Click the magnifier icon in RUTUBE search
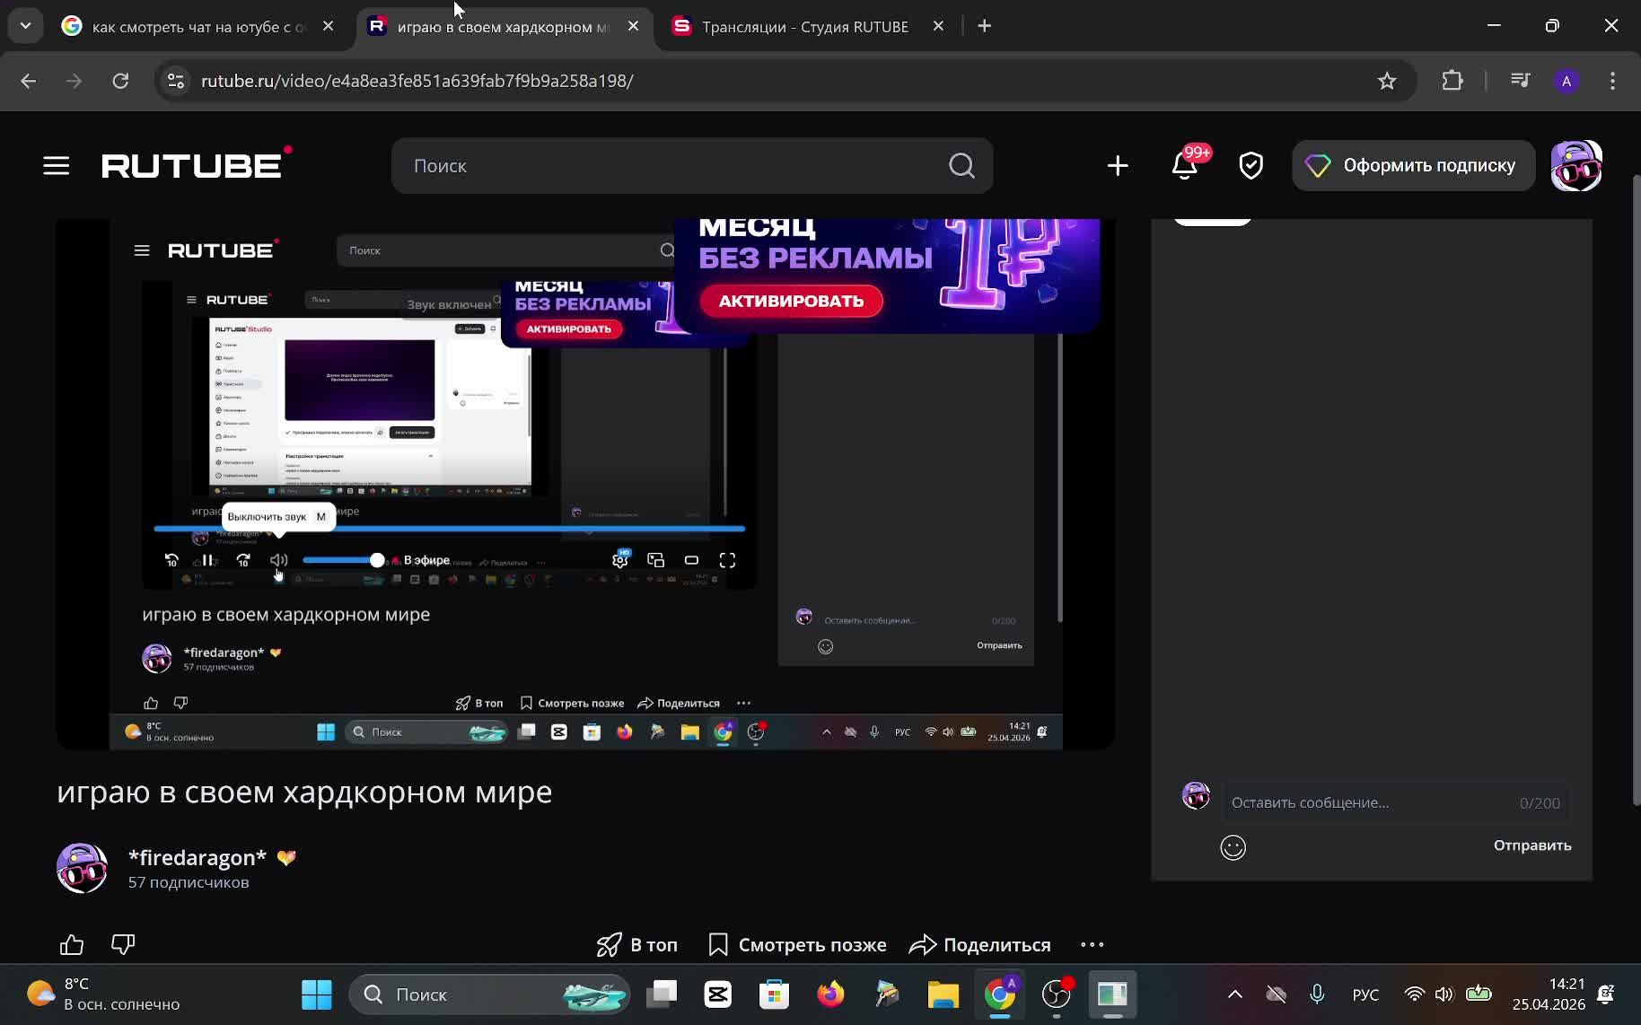Viewport: 1641px width, 1025px height. 961,166
